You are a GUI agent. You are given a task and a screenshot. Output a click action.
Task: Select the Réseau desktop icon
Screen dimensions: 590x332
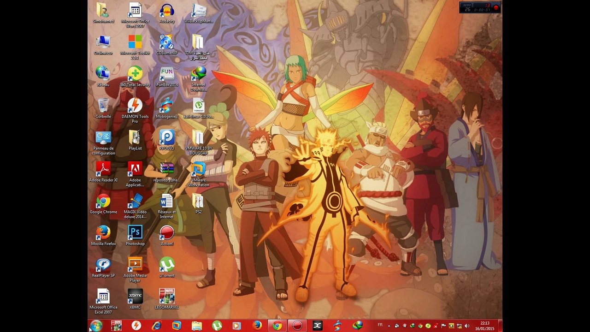click(103, 77)
